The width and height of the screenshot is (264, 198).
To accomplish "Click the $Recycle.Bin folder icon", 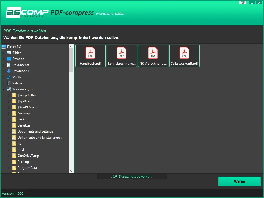I will point(14,95).
